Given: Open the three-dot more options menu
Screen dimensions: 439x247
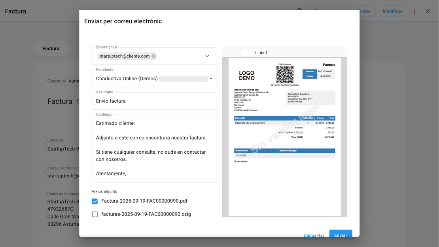Looking at the screenshot, I should click(x=414, y=11).
